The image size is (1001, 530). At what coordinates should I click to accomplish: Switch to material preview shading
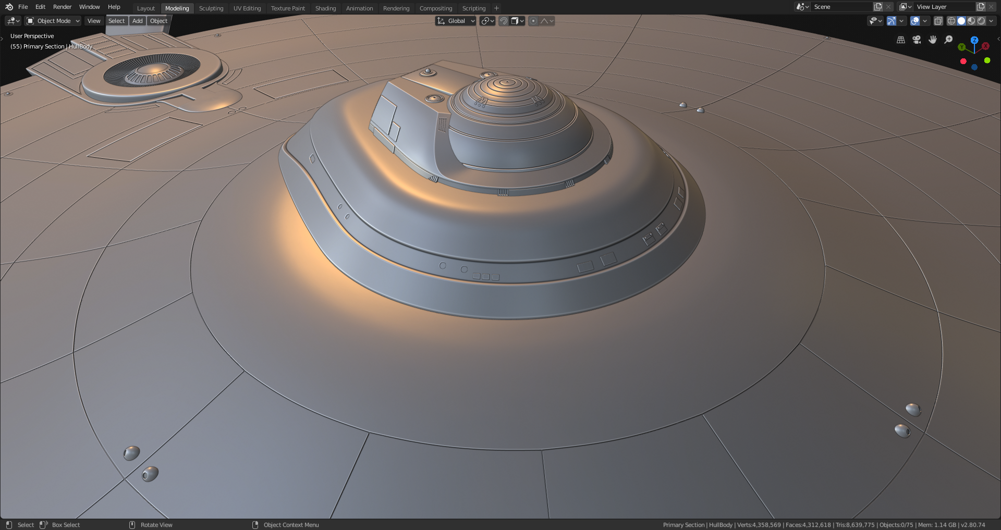coord(971,21)
